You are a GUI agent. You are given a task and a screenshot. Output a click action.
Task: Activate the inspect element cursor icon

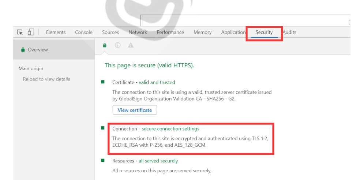tap(20, 32)
